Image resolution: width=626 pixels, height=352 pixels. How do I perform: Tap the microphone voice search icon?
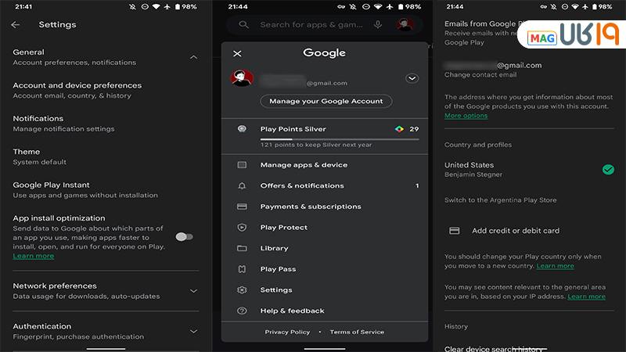tap(378, 24)
